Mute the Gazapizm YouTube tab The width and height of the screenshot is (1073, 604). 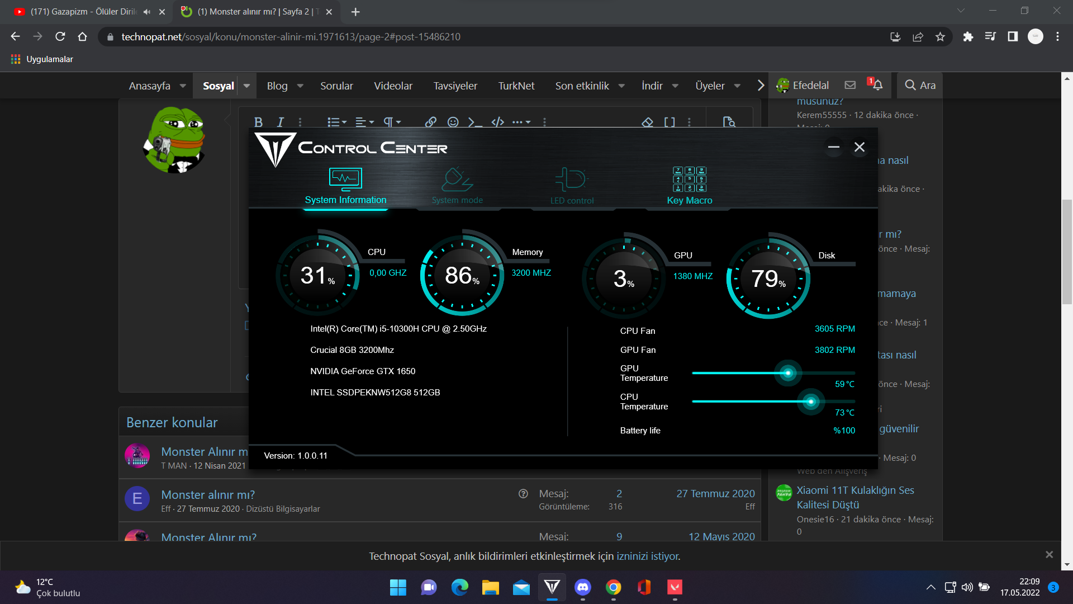(x=147, y=12)
